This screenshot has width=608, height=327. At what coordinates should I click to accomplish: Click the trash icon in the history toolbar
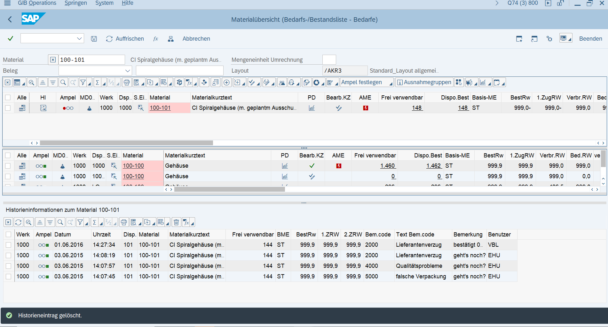pos(176,222)
